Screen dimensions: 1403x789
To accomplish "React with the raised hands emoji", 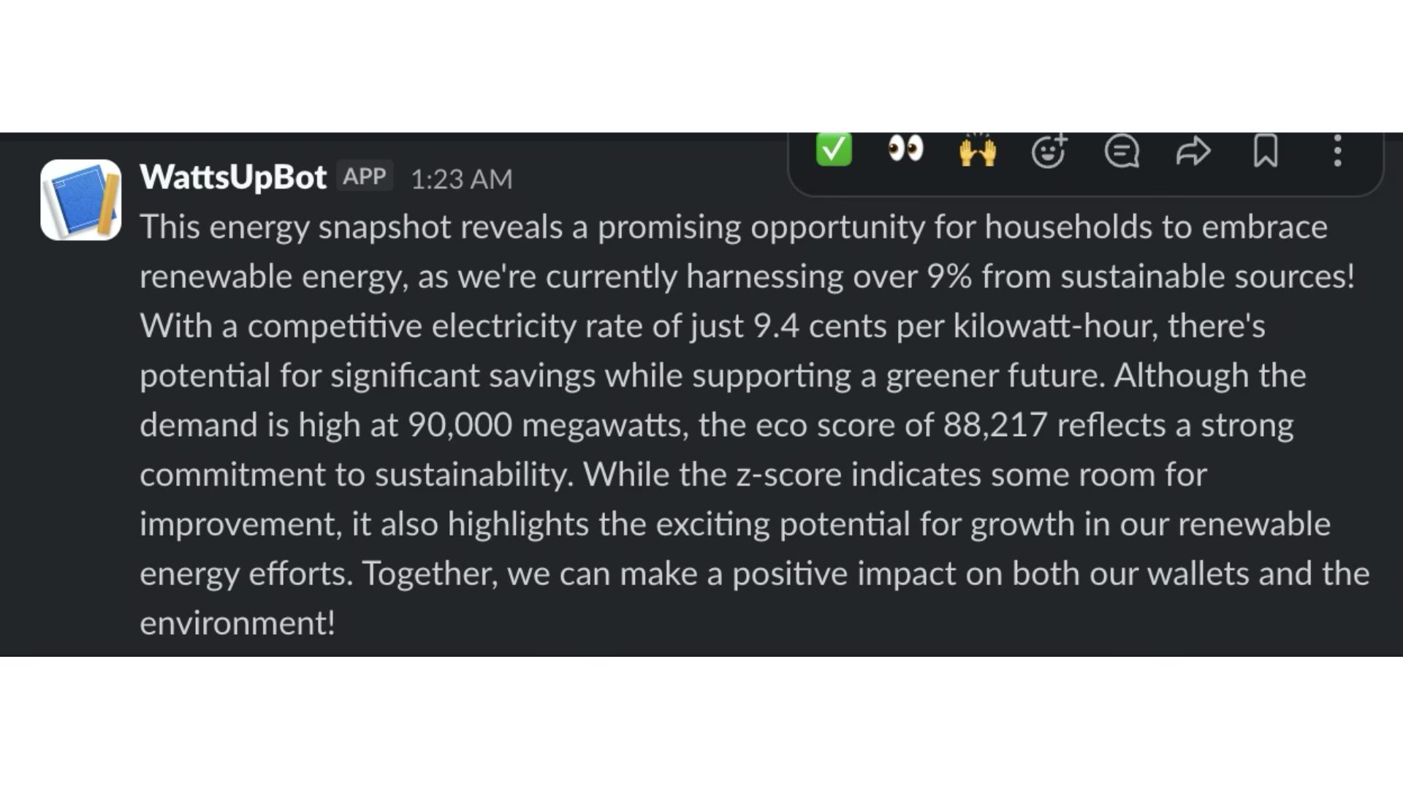I will click(x=977, y=151).
